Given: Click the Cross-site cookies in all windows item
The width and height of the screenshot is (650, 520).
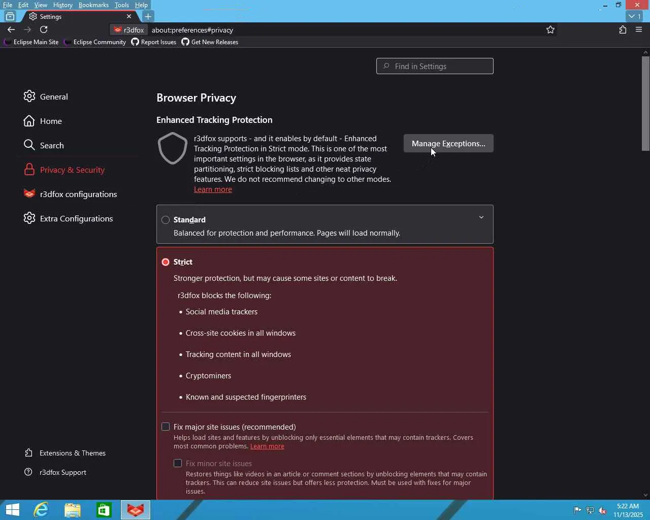Looking at the screenshot, I should (x=241, y=333).
